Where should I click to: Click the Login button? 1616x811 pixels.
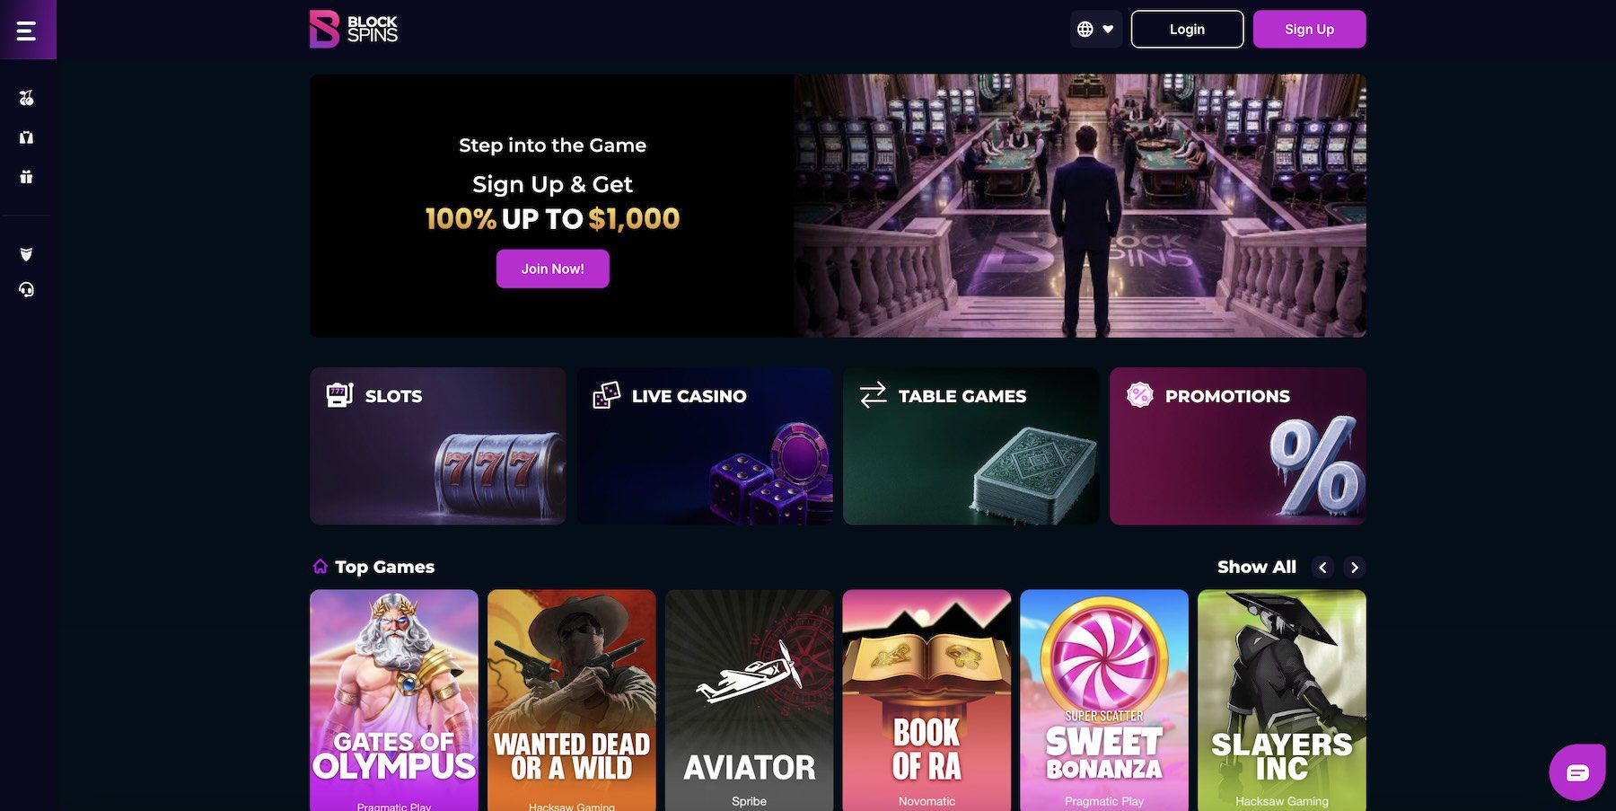click(x=1187, y=29)
